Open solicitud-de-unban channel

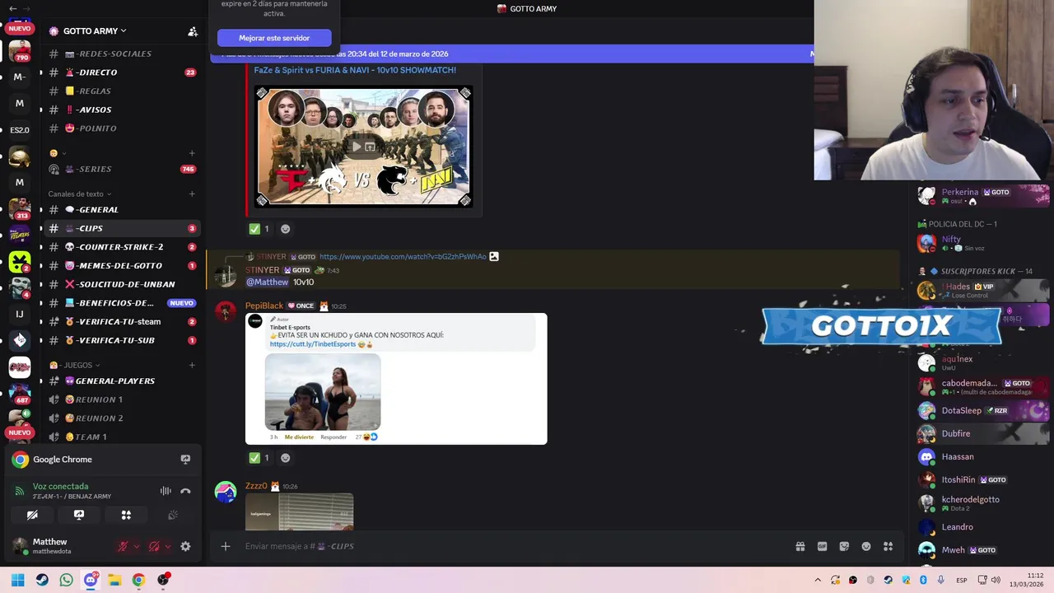point(122,284)
